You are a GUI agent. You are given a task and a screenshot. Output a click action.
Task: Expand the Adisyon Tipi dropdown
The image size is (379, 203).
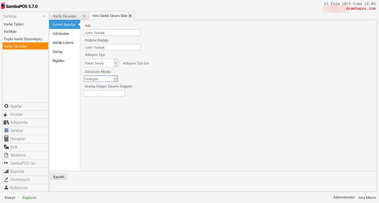[115, 63]
